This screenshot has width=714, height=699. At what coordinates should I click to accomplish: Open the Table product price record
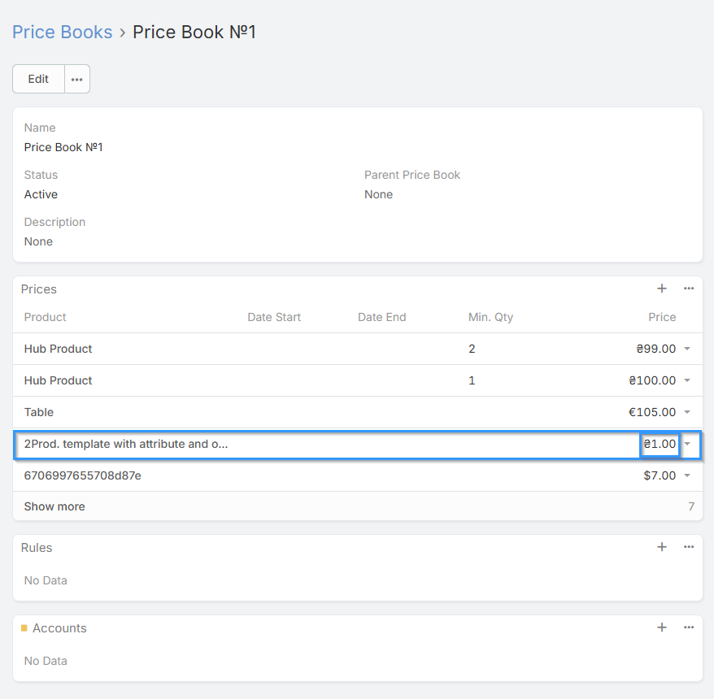(39, 412)
